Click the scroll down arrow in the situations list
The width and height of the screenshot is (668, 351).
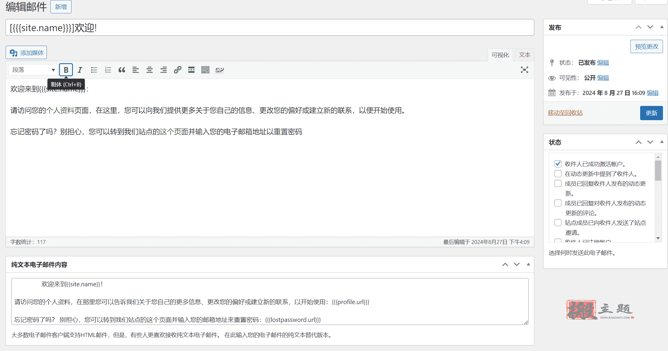[x=658, y=238]
